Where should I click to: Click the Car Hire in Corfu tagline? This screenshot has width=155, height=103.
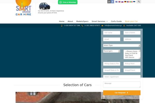[x=51, y=12]
